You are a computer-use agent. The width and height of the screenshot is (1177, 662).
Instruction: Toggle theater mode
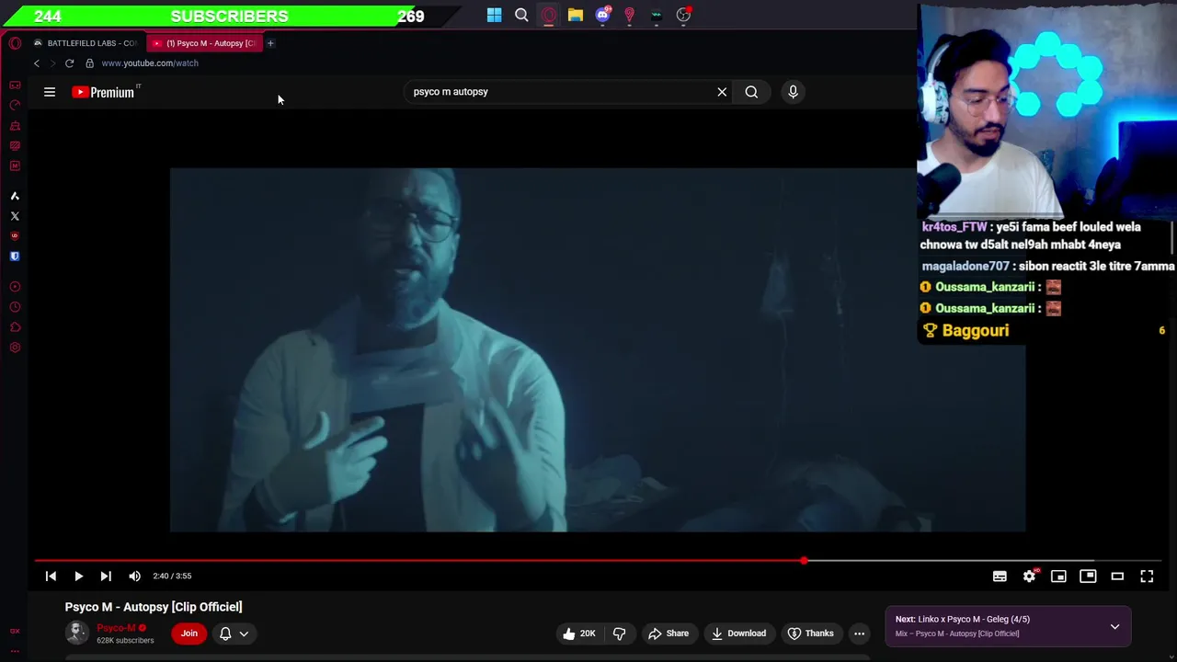tap(1117, 576)
